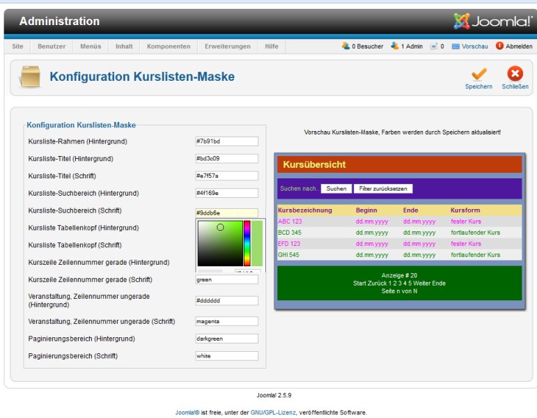The width and height of the screenshot is (537, 418).
Task: Click the Joomla! logo
Action: click(492, 21)
